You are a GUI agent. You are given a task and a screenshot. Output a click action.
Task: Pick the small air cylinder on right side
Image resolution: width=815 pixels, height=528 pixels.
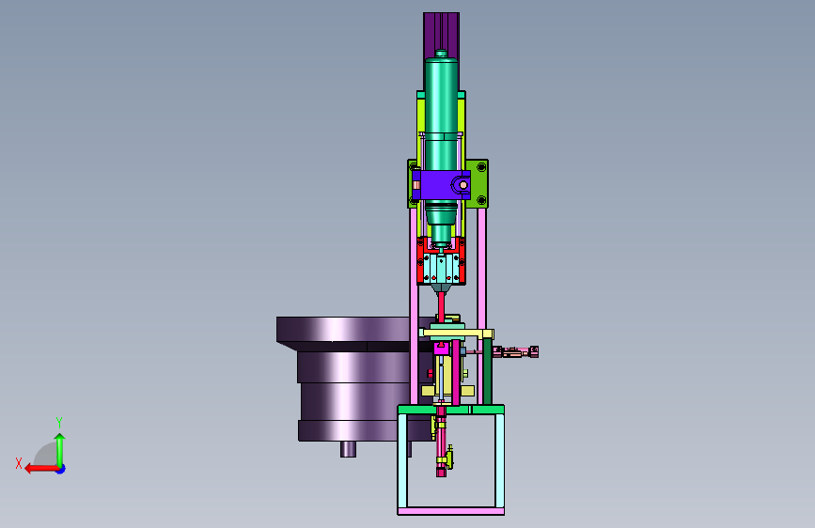[x=515, y=352]
